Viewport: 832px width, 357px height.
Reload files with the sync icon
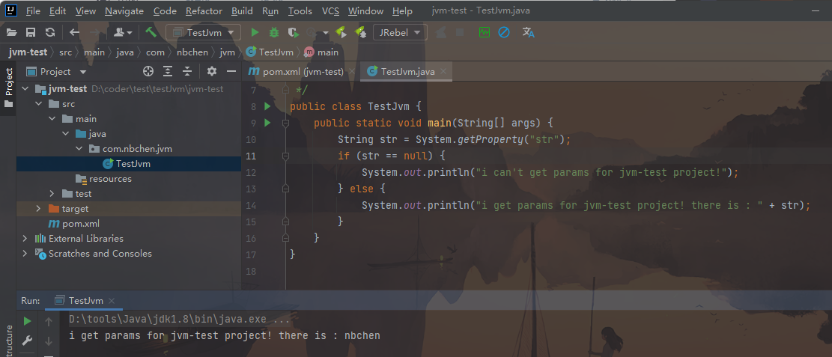49,32
